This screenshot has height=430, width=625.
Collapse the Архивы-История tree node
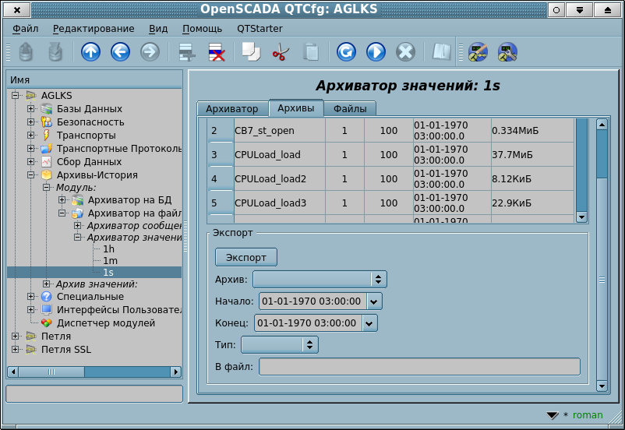31,175
